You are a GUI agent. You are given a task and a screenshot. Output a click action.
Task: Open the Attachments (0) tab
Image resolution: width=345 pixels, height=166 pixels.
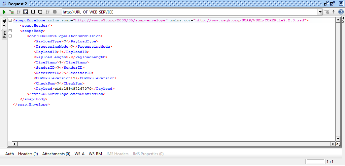coord(56,154)
